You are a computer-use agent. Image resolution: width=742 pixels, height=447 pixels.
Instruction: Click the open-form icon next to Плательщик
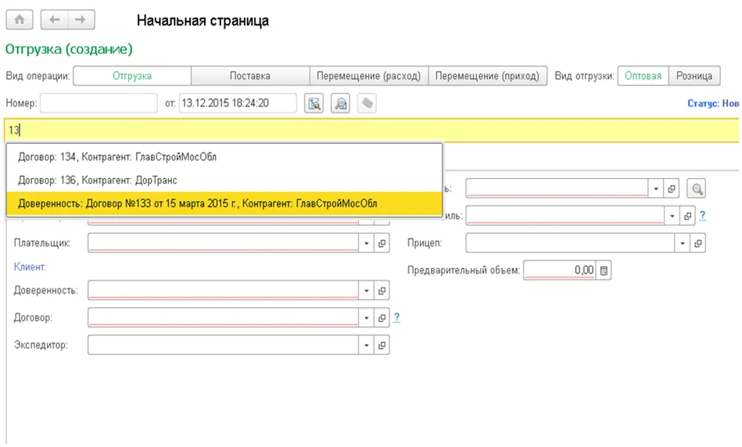pyautogui.click(x=382, y=243)
